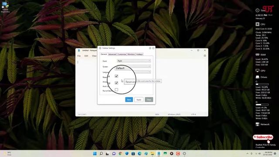
Task: Open the Language dropdown arrow
Action: pyautogui.click(x=149, y=72)
